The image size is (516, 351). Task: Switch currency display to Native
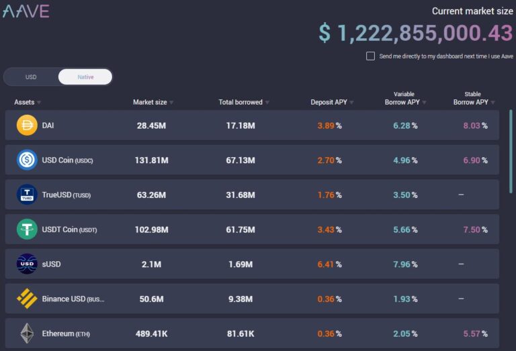click(x=85, y=77)
